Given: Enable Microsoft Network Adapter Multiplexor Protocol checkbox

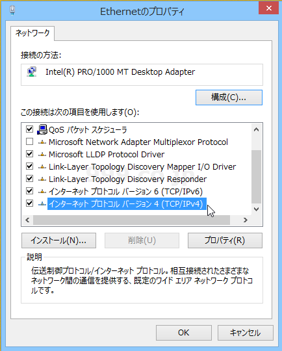Looking at the screenshot, I should [29, 142].
